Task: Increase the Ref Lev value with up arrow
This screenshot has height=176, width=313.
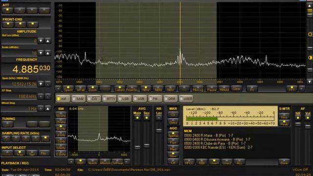Action: click(x=48, y=41)
